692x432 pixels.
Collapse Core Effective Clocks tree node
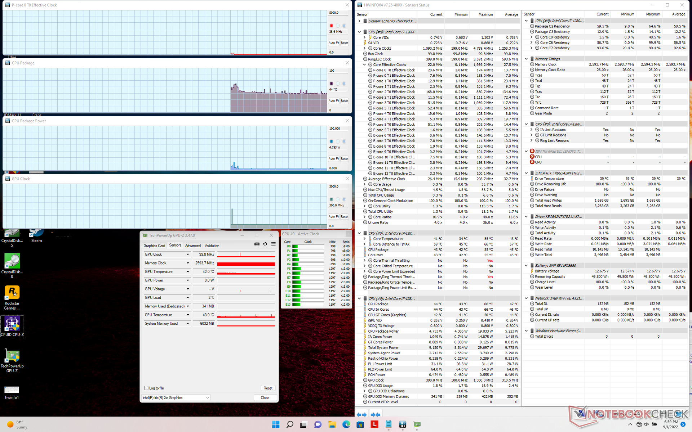pos(364,65)
